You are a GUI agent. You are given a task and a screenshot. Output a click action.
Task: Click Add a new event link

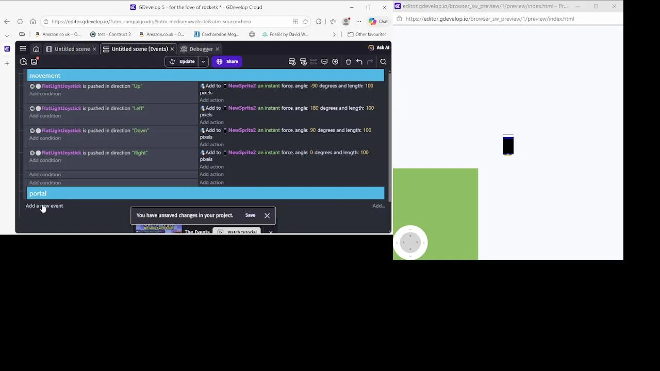(44, 206)
